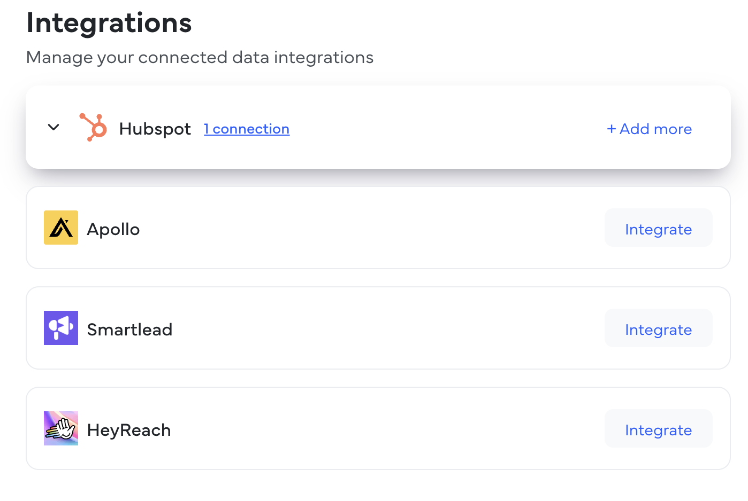Select the HeyReach name label
This screenshot has height=501, width=748.
pyautogui.click(x=129, y=430)
